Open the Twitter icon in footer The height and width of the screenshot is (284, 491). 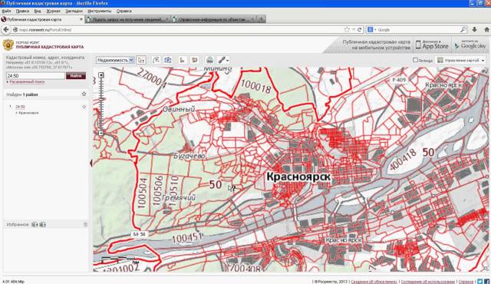[x=480, y=281]
